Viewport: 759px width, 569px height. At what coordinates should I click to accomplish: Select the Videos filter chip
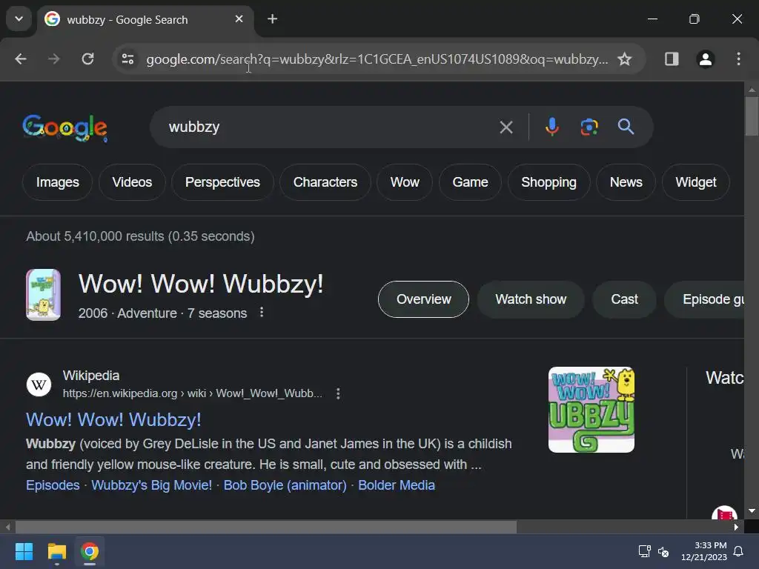132,182
